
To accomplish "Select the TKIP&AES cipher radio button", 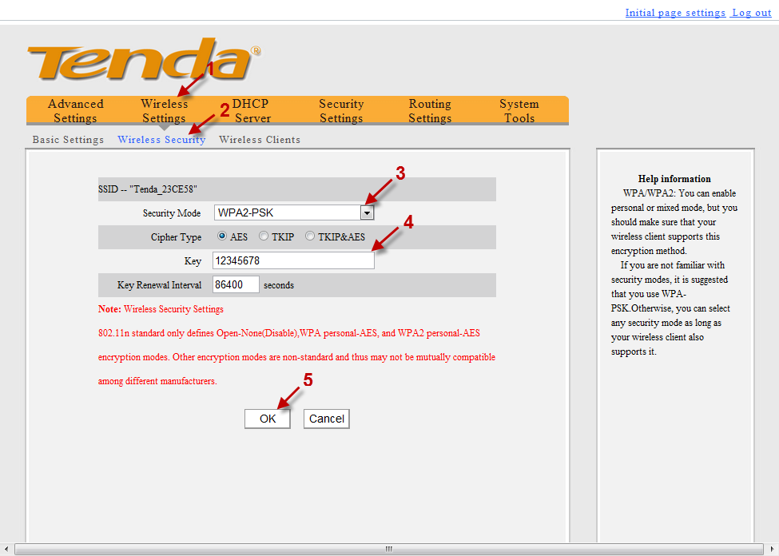I will click(x=310, y=236).
